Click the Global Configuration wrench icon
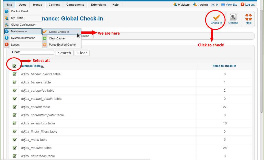This screenshot has height=160, width=264. click(x=7, y=25)
